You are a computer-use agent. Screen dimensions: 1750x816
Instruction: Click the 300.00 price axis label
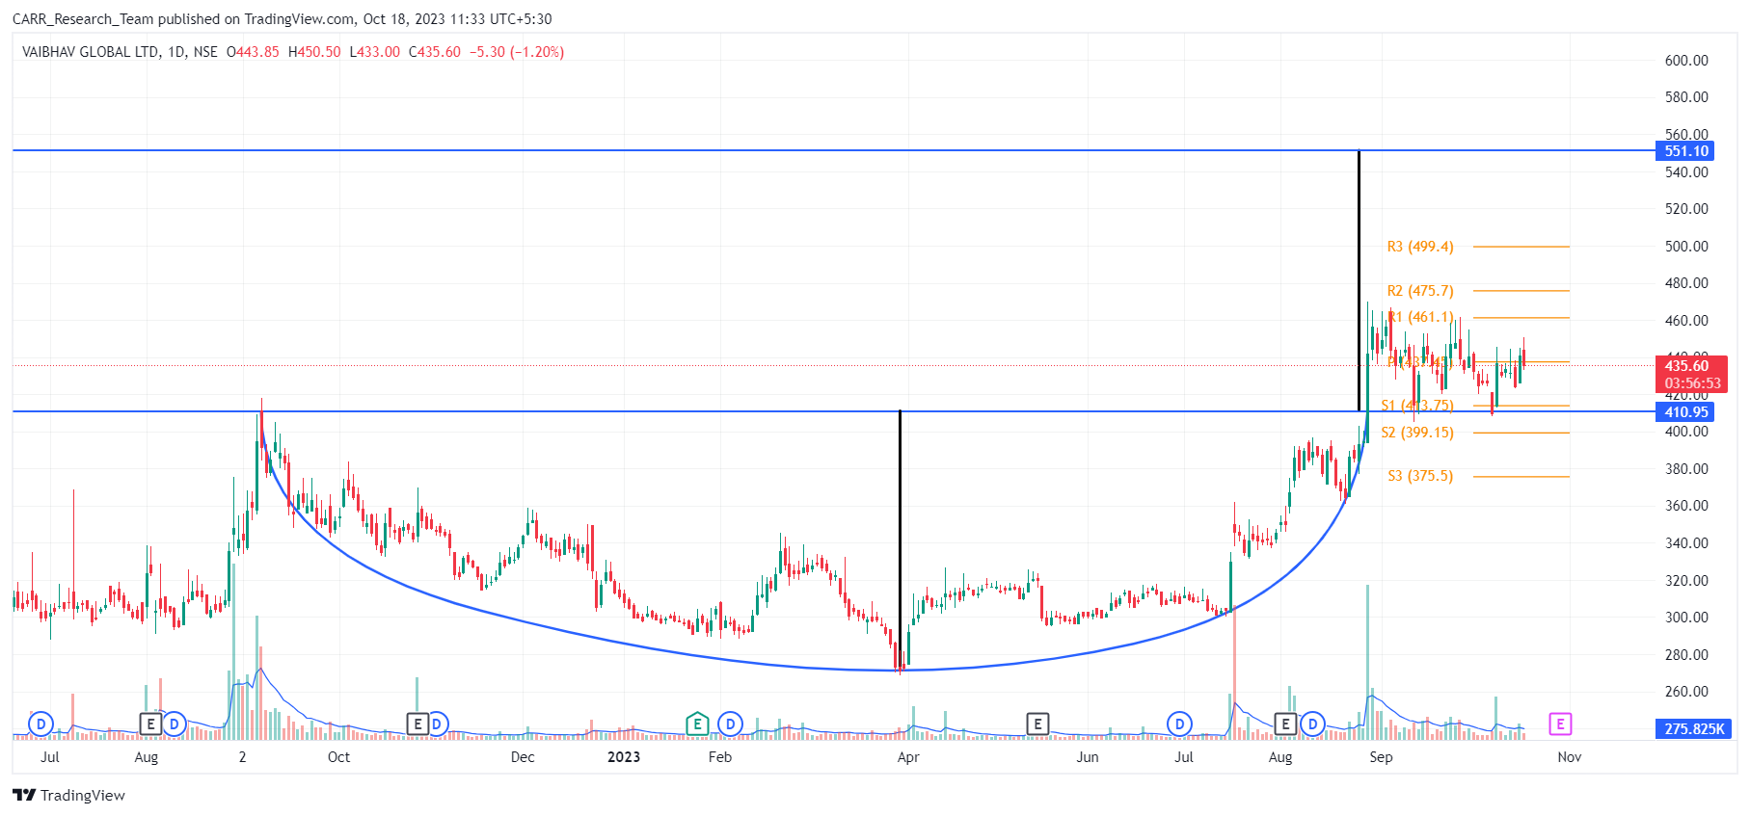tap(1686, 618)
